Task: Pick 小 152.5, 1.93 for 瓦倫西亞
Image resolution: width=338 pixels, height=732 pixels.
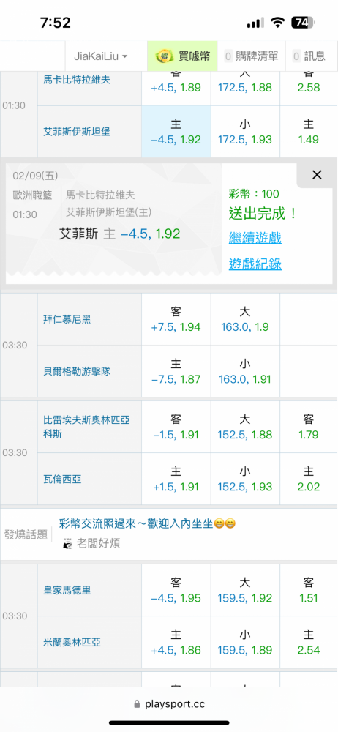Action: [x=245, y=479]
